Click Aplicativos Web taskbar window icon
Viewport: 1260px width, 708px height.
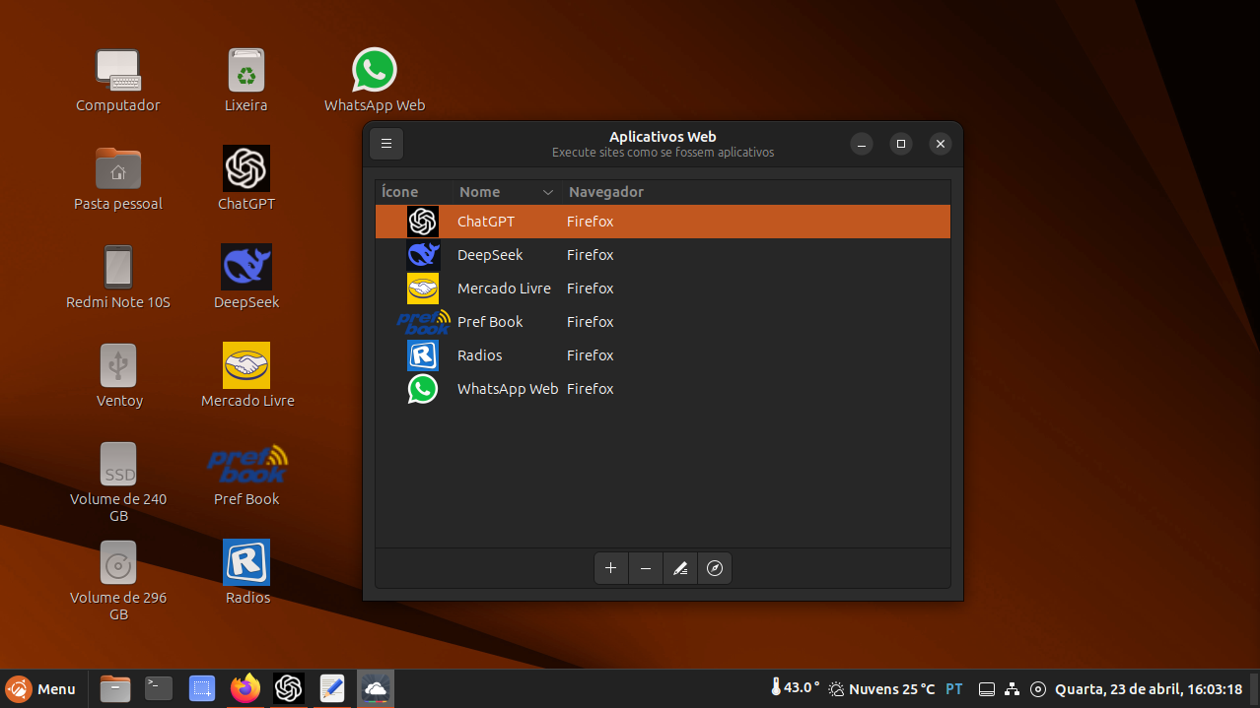(x=376, y=689)
